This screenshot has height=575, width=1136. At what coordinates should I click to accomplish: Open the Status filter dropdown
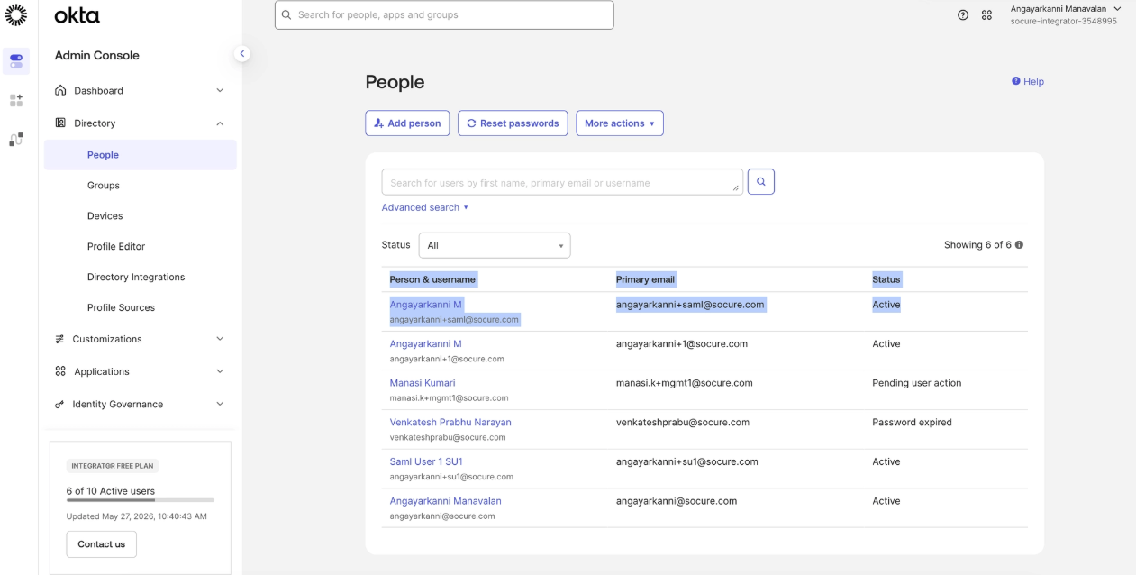click(x=495, y=245)
